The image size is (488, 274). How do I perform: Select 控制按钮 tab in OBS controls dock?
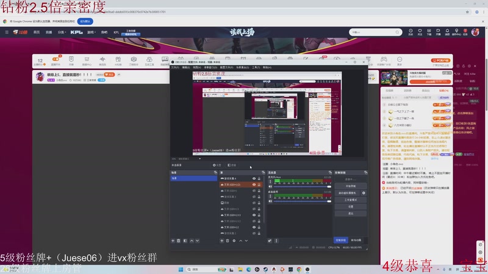point(340,240)
